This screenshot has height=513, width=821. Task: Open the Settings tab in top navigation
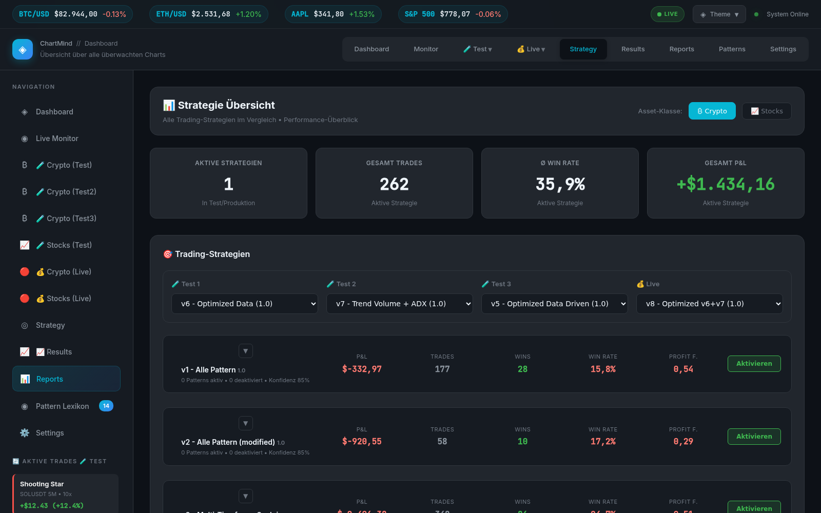(x=783, y=49)
